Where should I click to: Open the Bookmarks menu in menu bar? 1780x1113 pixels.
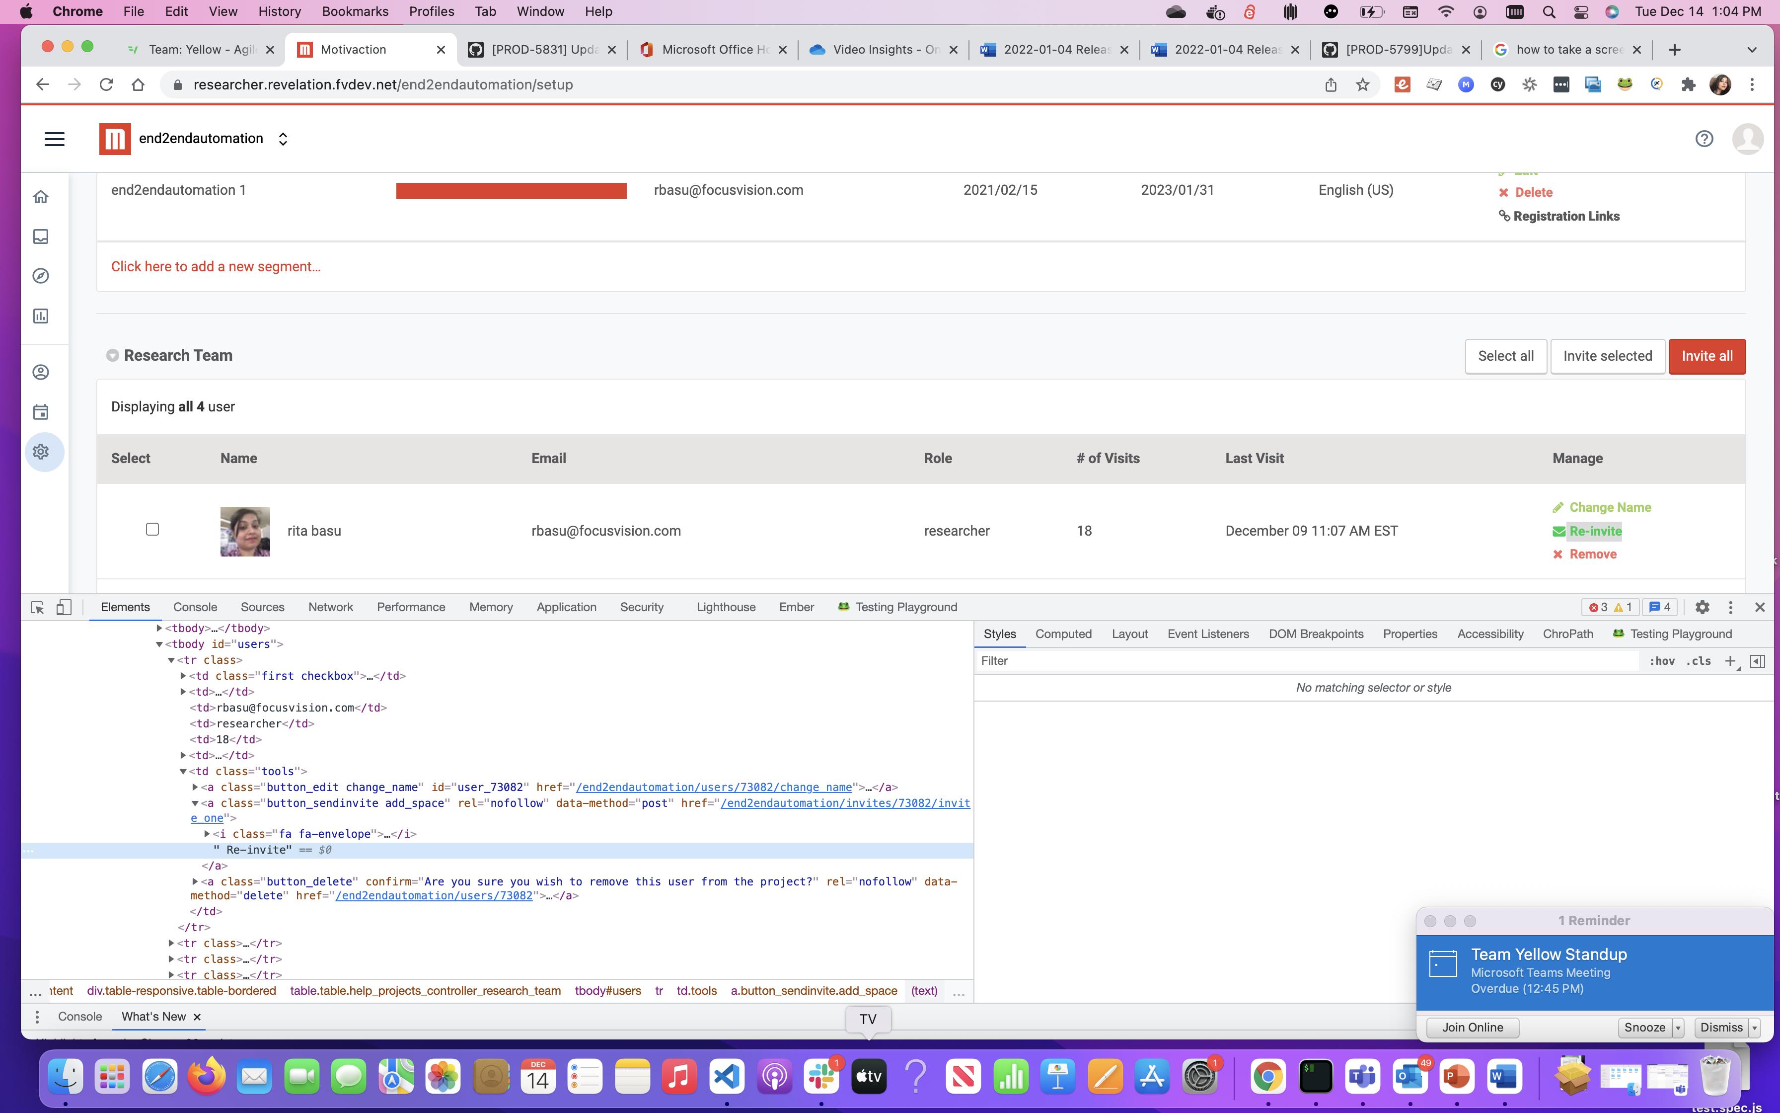pos(355,12)
